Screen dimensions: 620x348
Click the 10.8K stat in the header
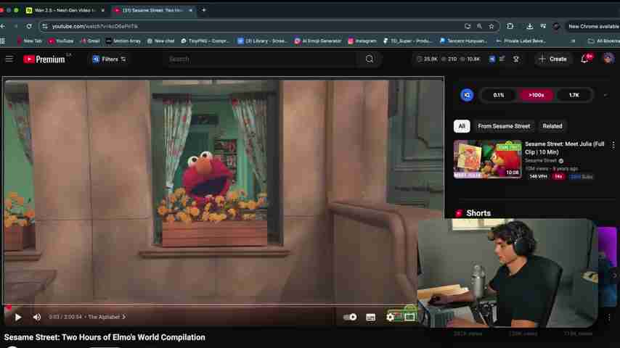[x=471, y=59]
